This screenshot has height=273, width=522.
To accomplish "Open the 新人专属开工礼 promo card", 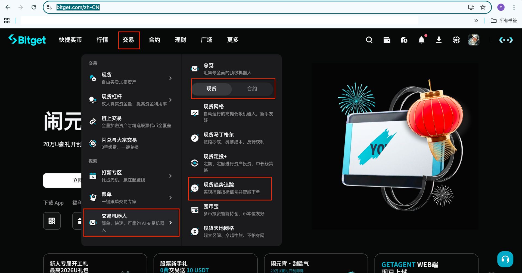I will click(x=95, y=263).
